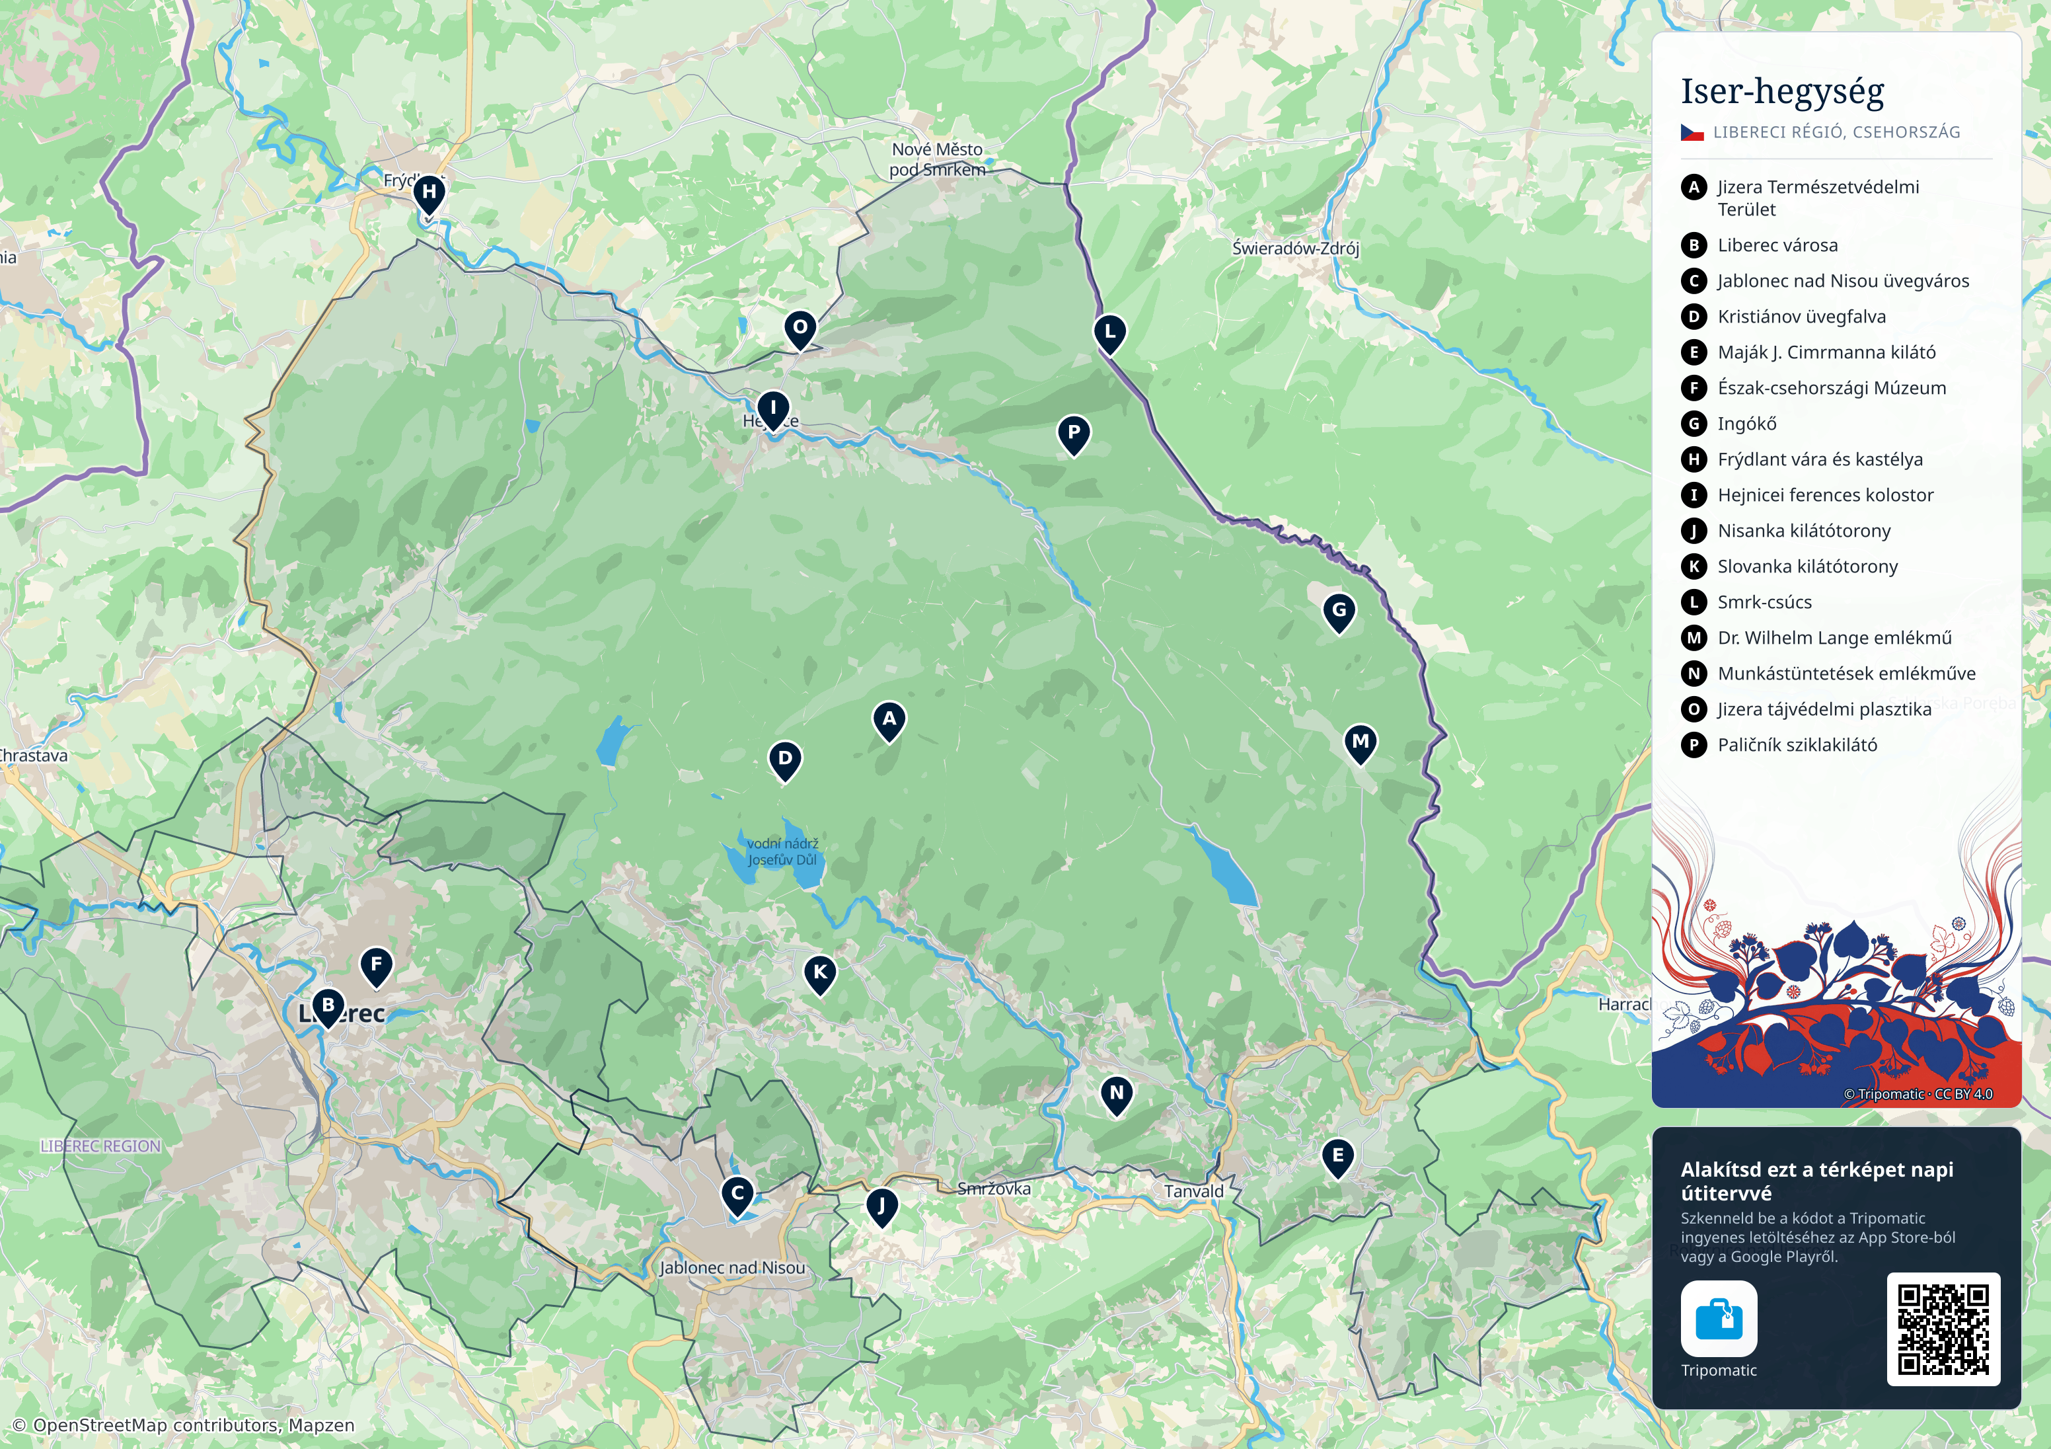Click legend badge A beside Jizera Természetvédelmi
This screenshot has width=2051, height=1449.
click(1694, 187)
